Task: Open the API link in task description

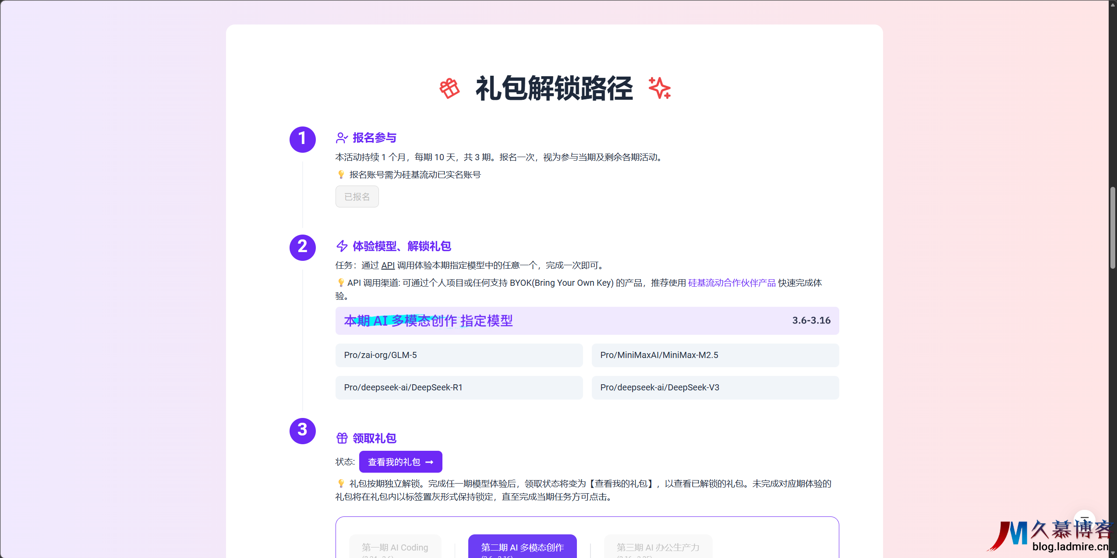Action: [388, 265]
